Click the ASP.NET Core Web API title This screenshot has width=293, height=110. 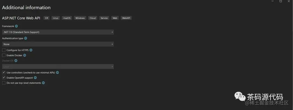click(x=21, y=18)
